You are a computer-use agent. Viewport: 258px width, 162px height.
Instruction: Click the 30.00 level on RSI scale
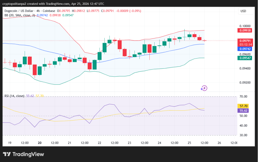pyautogui.click(x=243, y=135)
